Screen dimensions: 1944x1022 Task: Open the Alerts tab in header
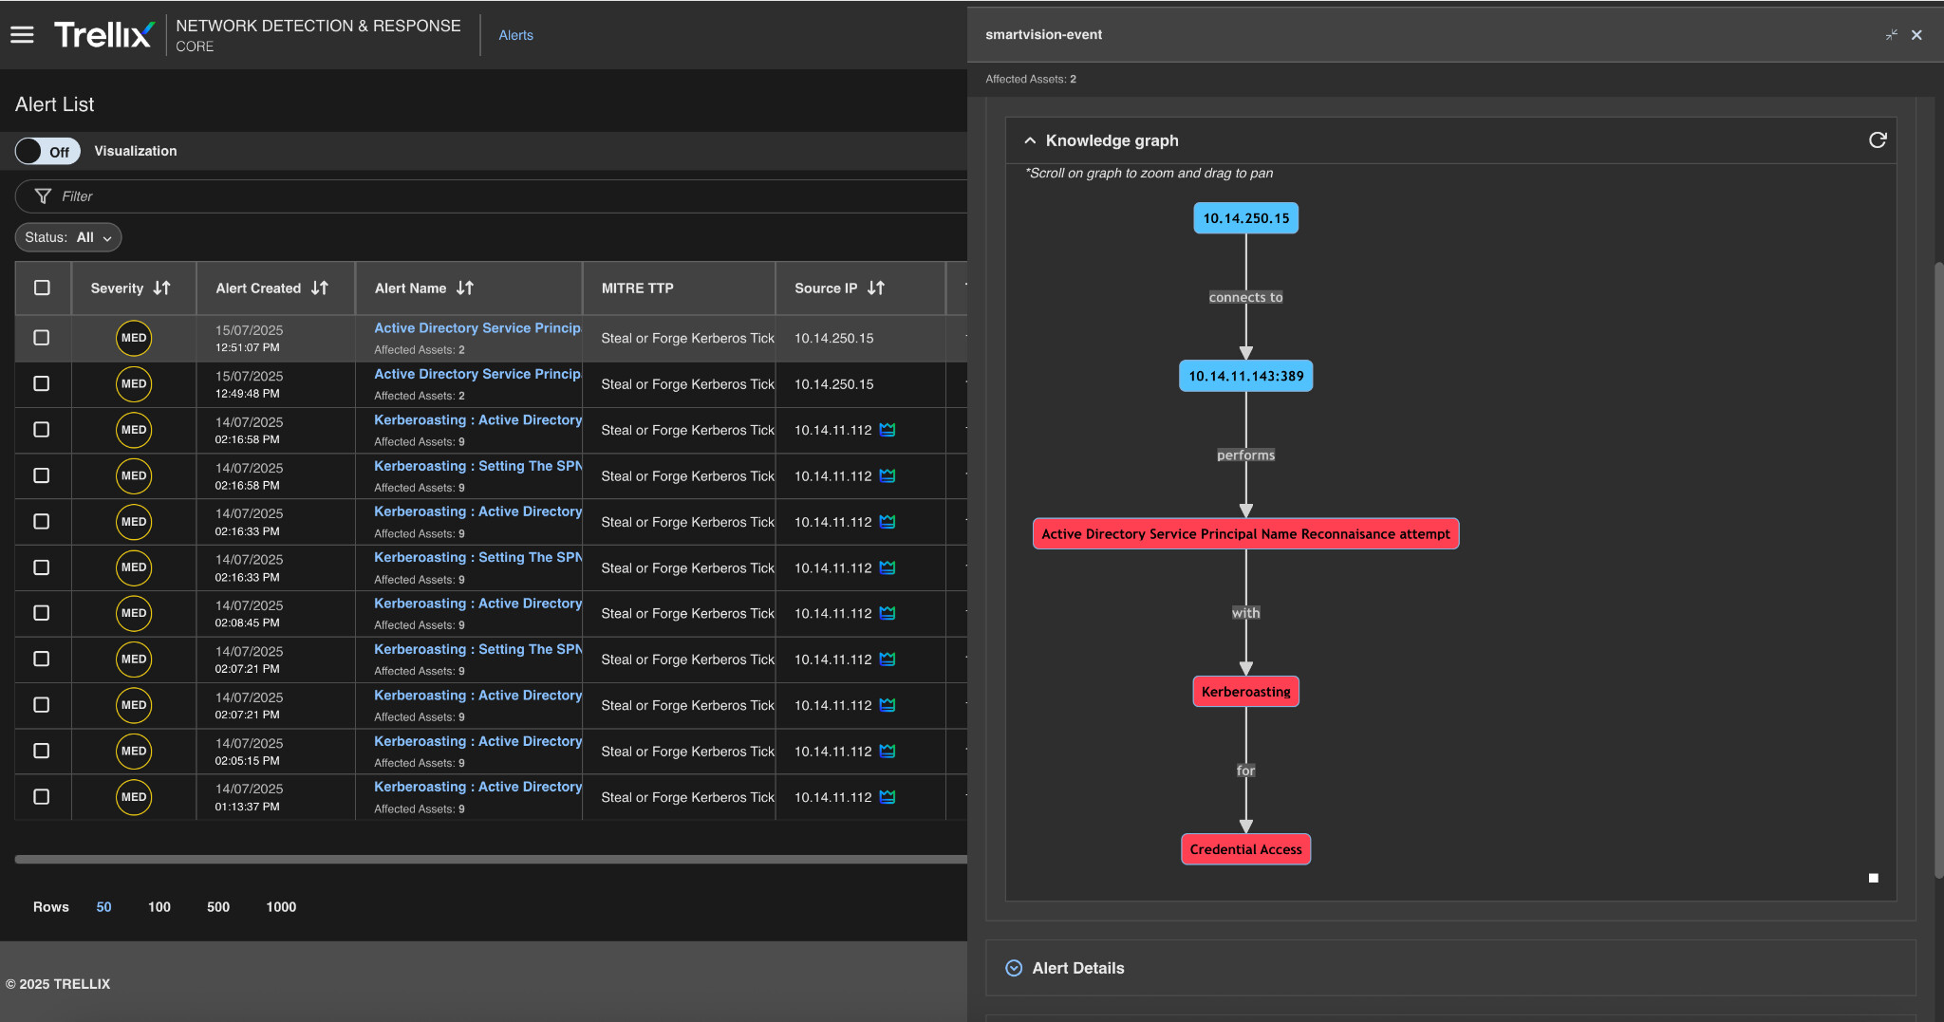tap(515, 35)
